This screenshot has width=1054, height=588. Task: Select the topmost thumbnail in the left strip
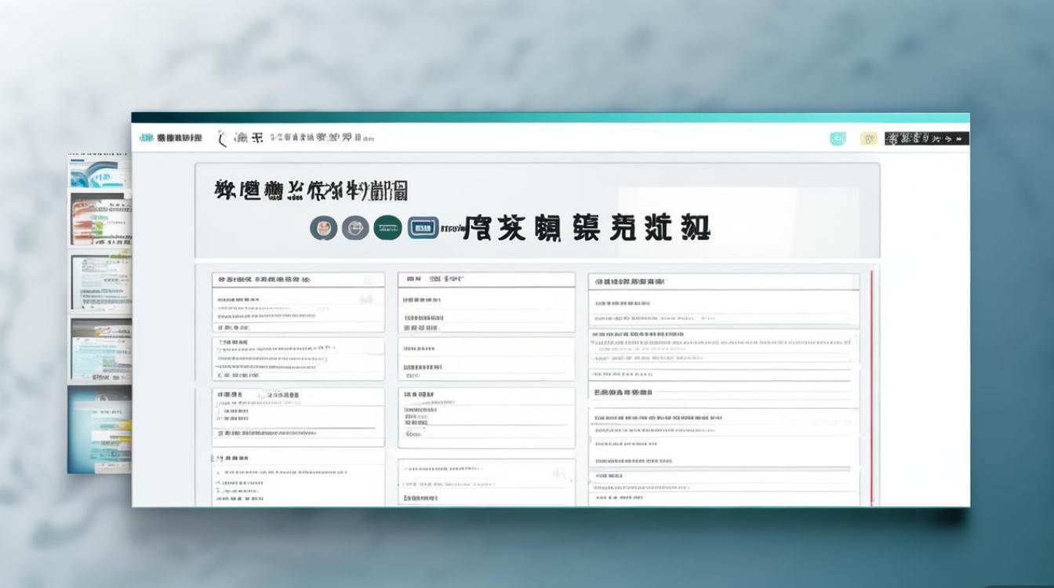coord(100,172)
